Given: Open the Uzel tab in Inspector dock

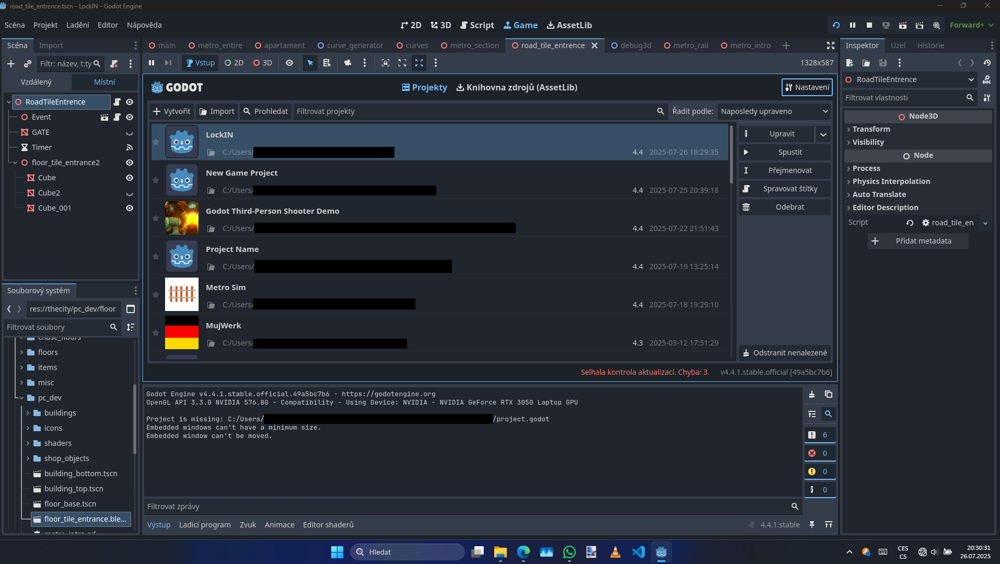Looking at the screenshot, I should pos(898,45).
